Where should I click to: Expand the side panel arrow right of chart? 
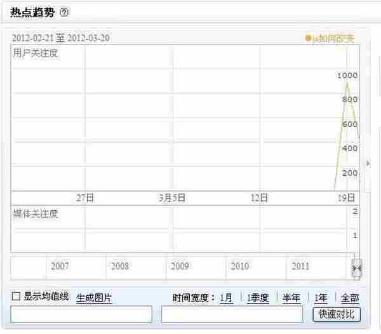tap(367, 163)
